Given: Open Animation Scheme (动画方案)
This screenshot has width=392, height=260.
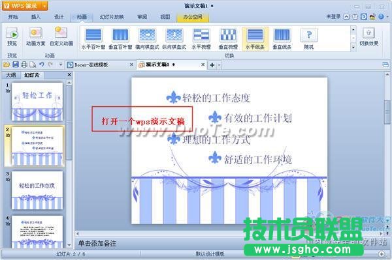Looking at the screenshot, I should (x=35, y=36).
